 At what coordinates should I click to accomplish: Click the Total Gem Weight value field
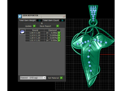click(39, 20)
